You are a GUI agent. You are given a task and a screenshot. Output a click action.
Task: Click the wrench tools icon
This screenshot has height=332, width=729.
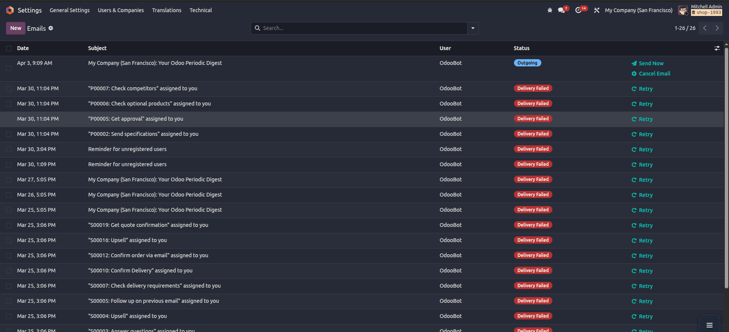(x=597, y=10)
